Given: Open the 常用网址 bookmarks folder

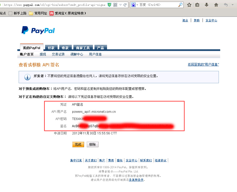Looking at the screenshot, I should 38,13.
